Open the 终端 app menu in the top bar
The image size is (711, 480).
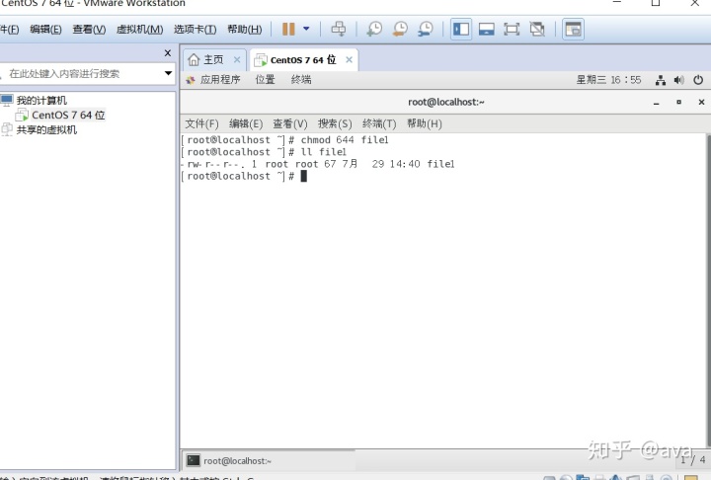301,80
